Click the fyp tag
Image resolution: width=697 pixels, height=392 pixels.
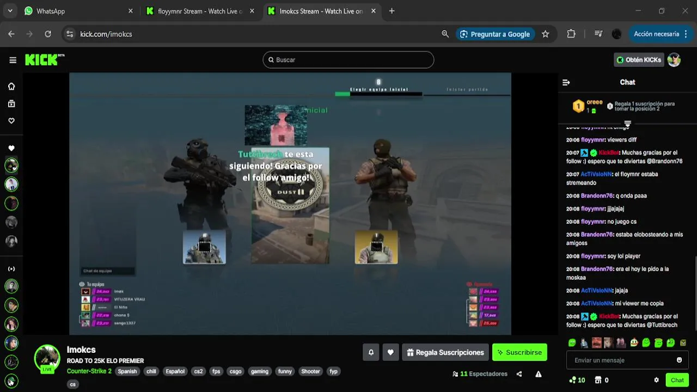click(334, 371)
